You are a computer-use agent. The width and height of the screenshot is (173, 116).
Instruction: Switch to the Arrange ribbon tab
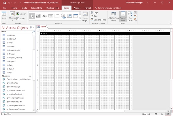tap(77, 8)
